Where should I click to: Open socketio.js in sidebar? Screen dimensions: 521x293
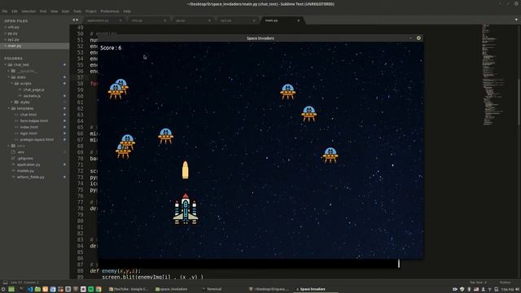(x=32, y=96)
